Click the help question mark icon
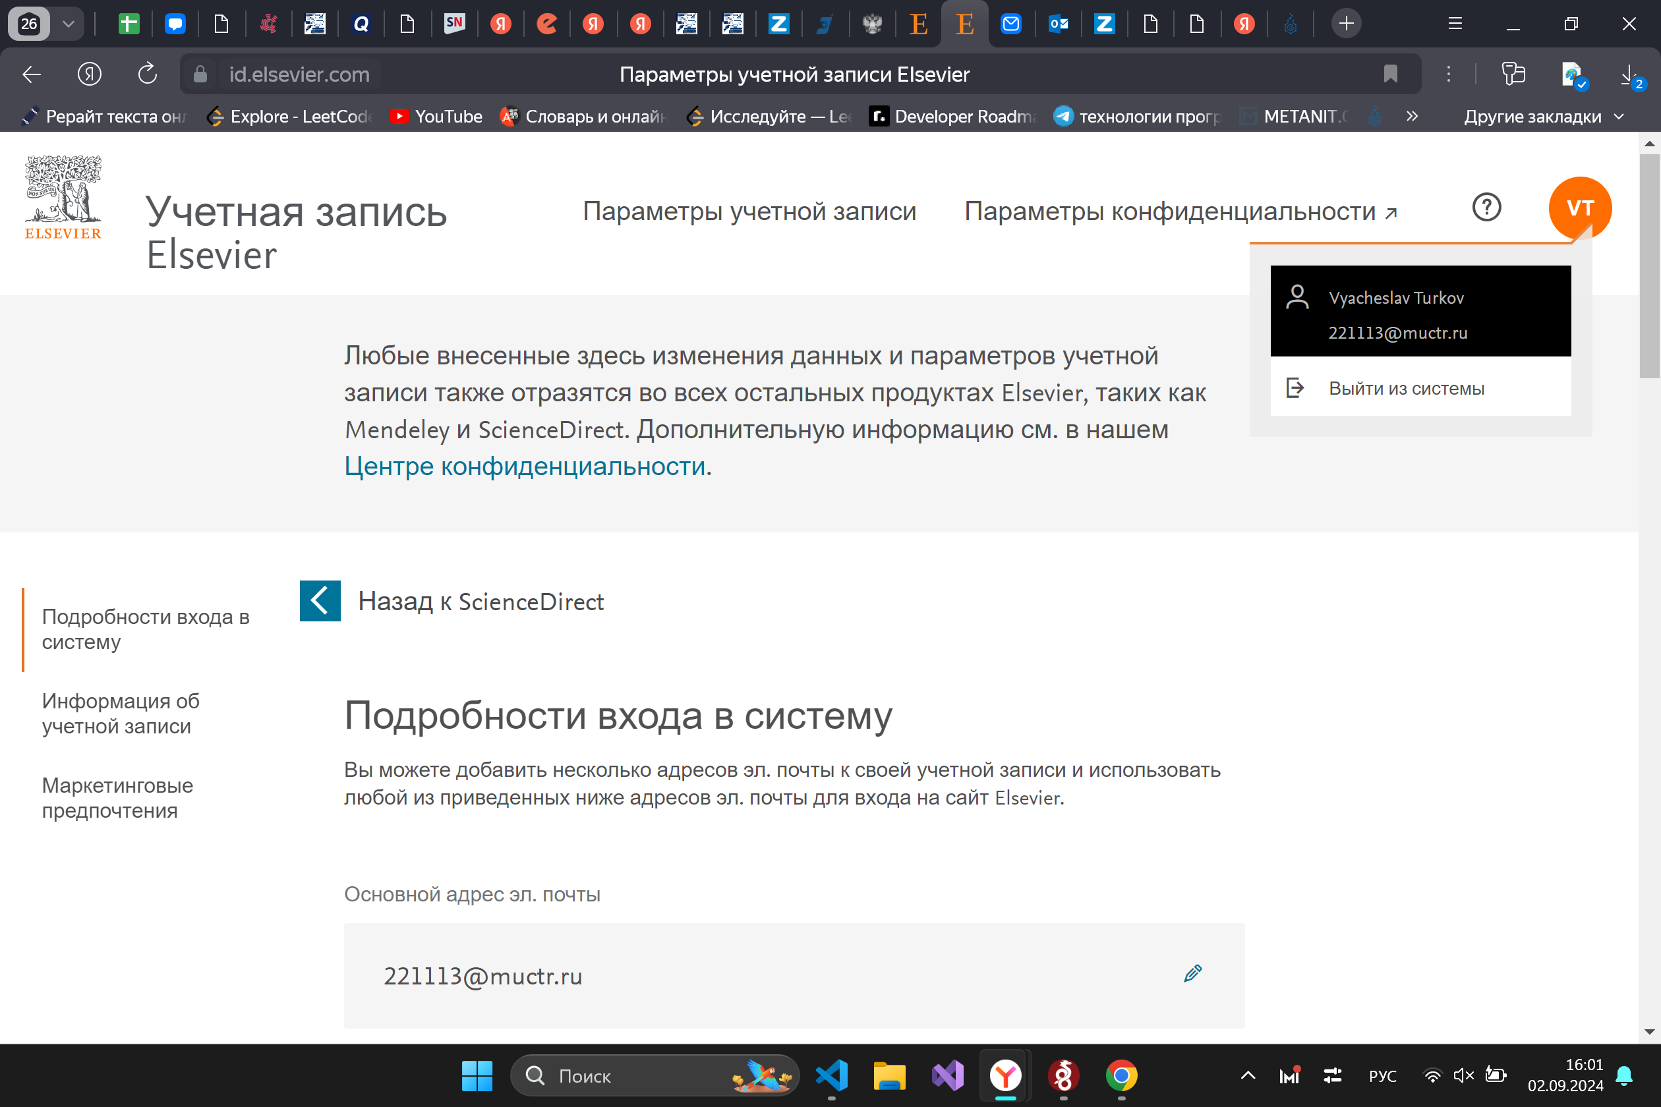Viewport: 1661px width, 1107px height. pyautogui.click(x=1486, y=208)
